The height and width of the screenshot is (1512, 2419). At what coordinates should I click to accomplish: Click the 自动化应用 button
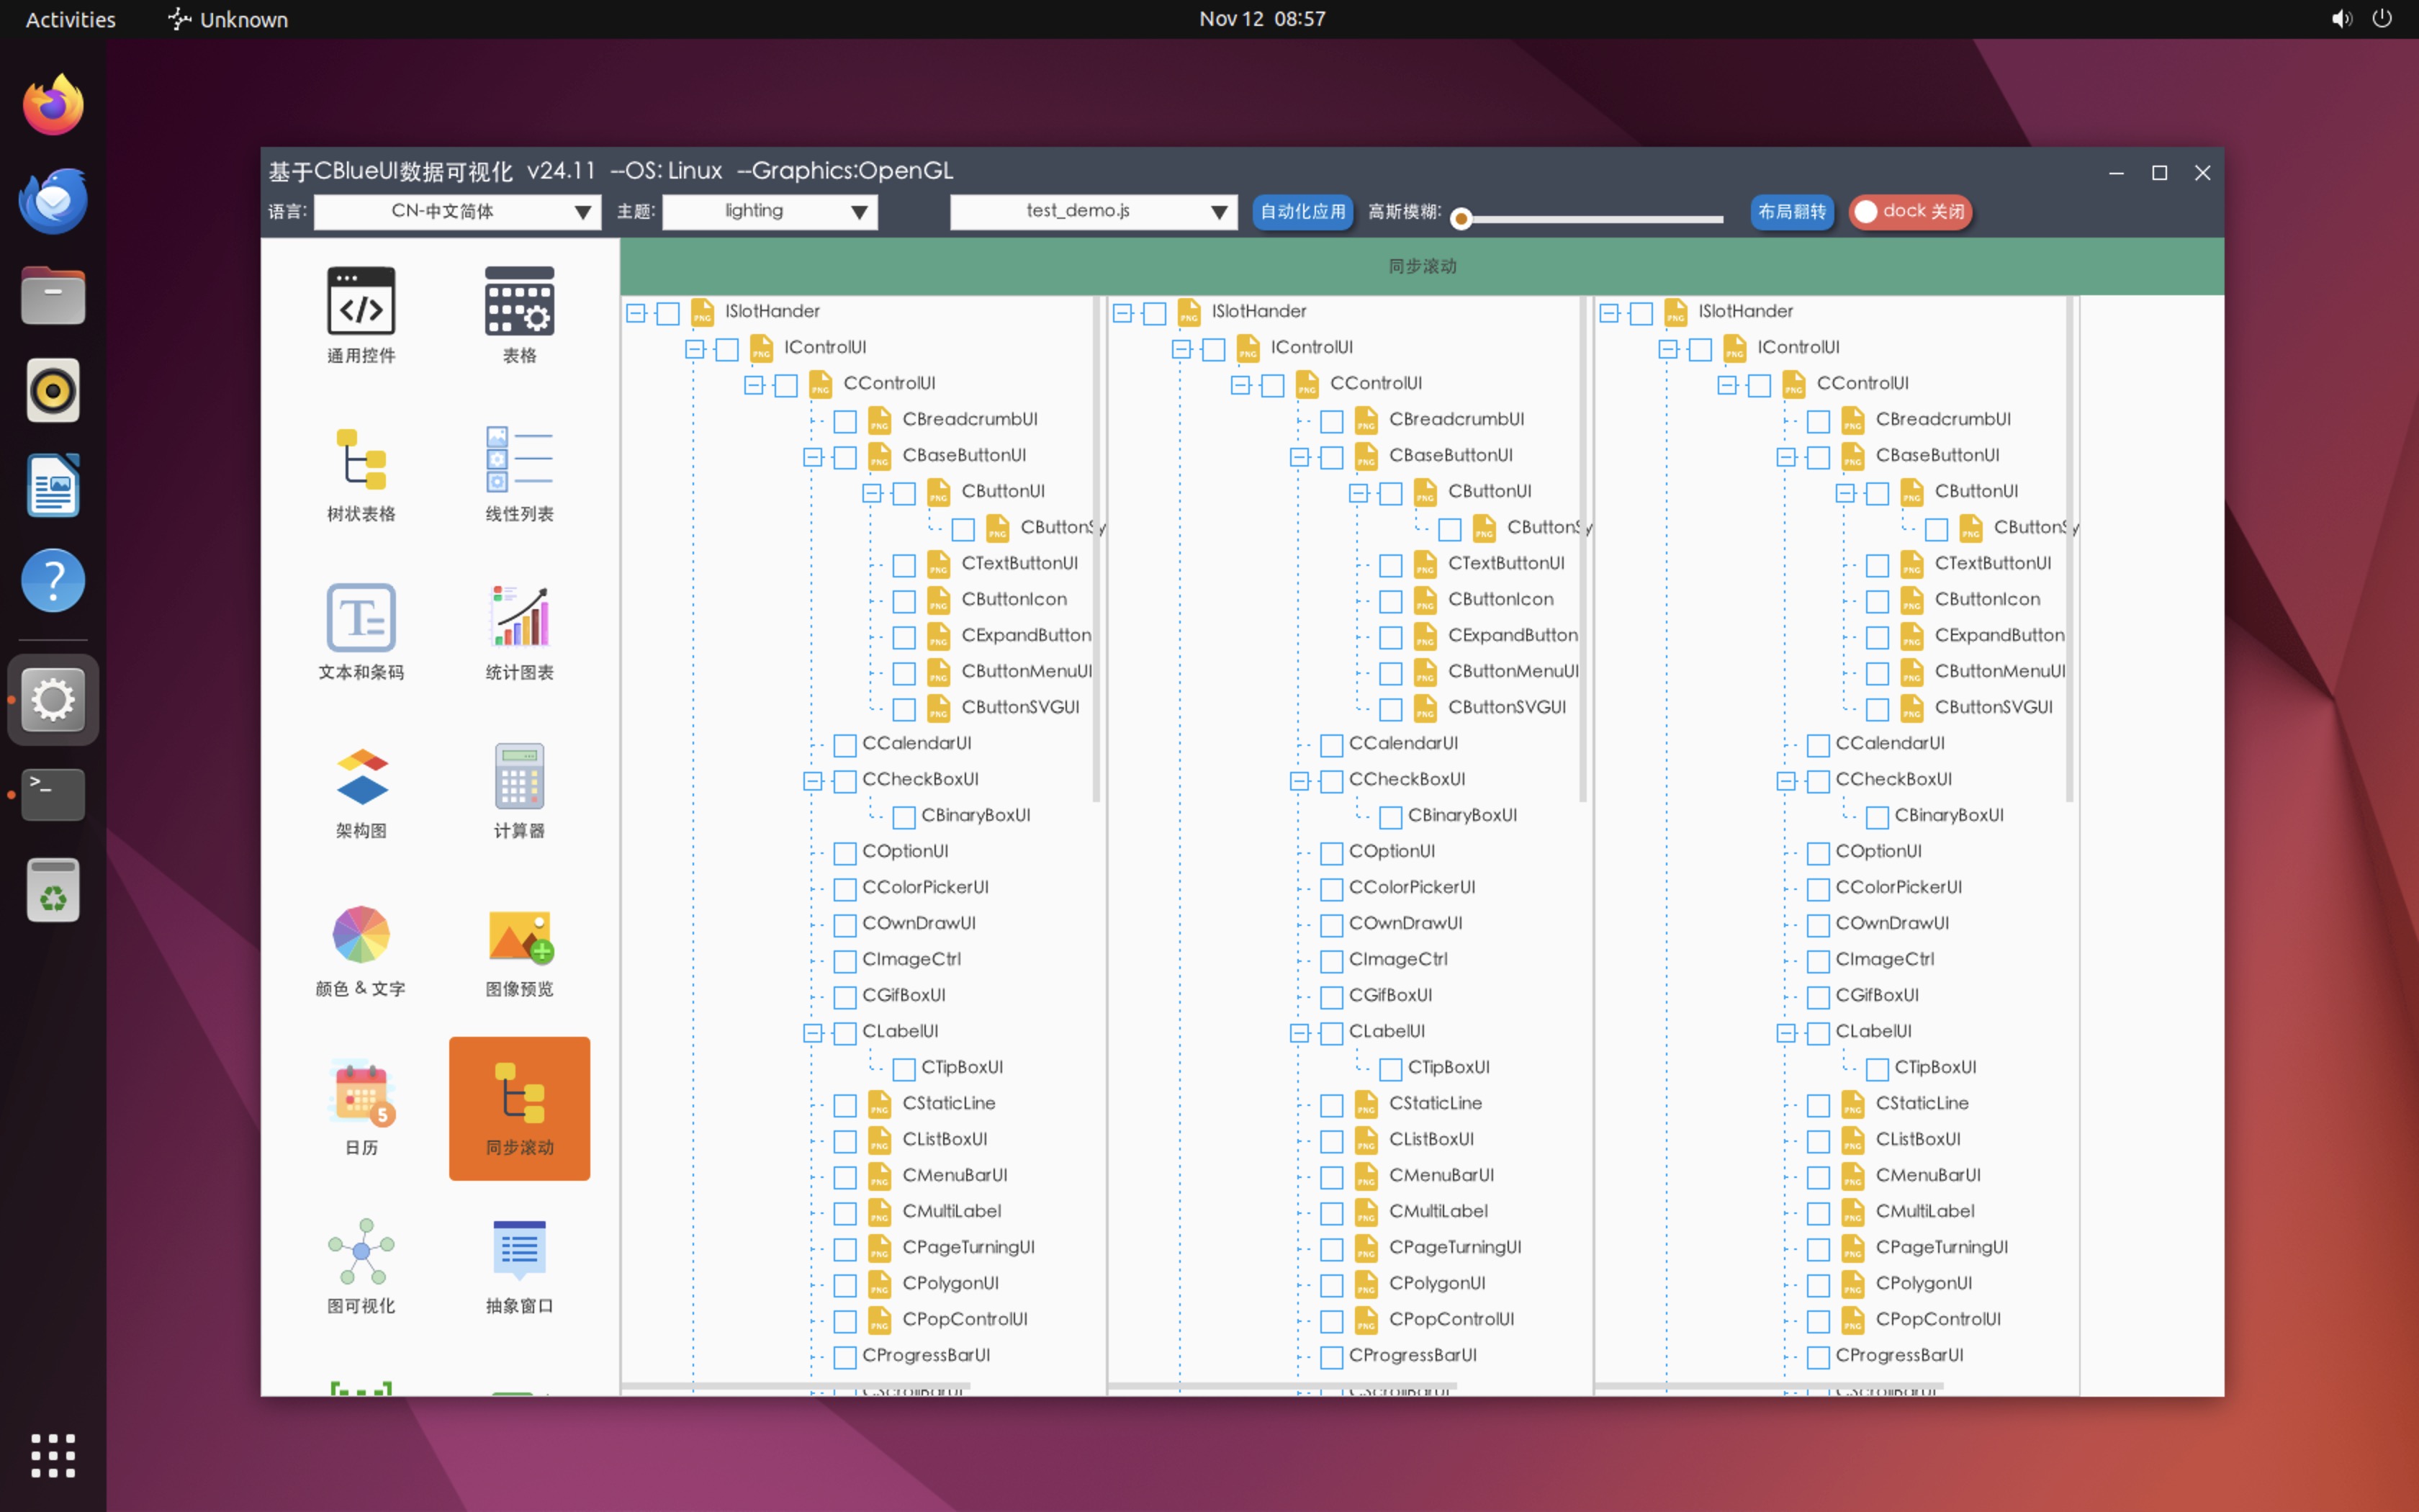coord(1302,212)
